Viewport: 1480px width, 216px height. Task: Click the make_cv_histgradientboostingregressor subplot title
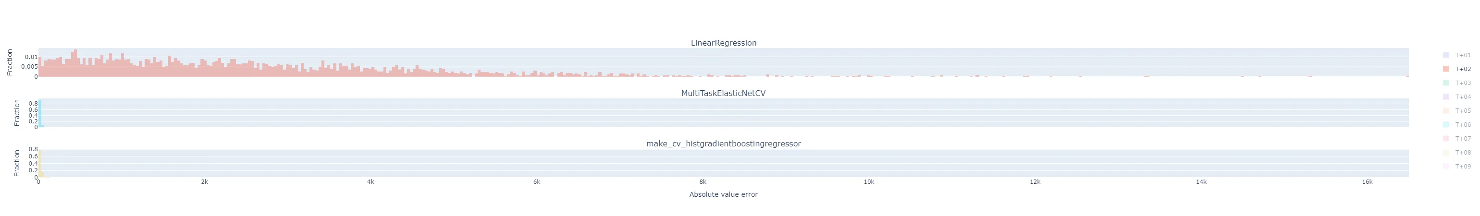723,144
